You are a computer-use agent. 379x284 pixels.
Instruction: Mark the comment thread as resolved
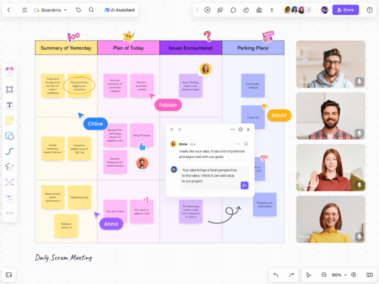(x=241, y=129)
